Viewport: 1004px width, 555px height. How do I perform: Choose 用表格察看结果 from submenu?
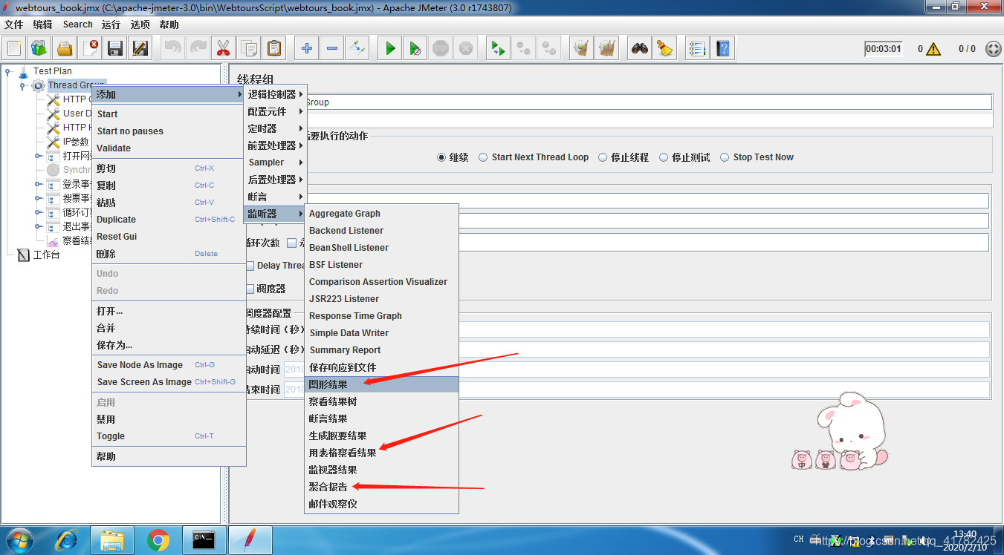point(381,453)
